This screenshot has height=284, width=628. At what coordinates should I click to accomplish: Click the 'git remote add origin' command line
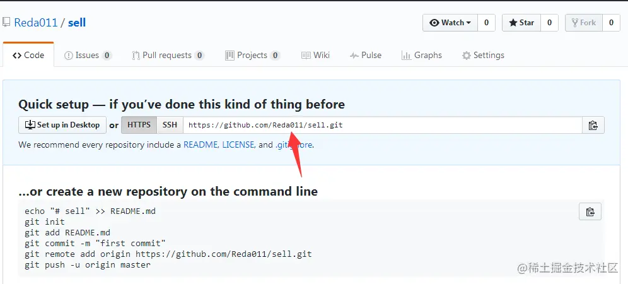pos(168,254)
